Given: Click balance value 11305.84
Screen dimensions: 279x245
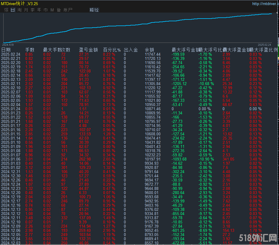Looking at the screenshot, I should tap(153, 84).
